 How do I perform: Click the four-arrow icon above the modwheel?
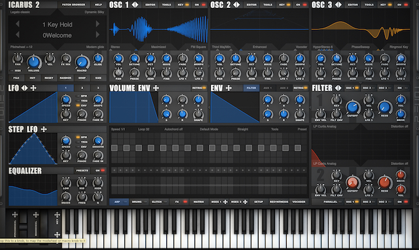(36, 214)
